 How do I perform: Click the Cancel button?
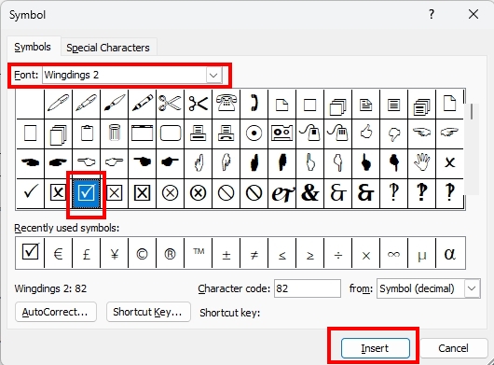(453, 348)
